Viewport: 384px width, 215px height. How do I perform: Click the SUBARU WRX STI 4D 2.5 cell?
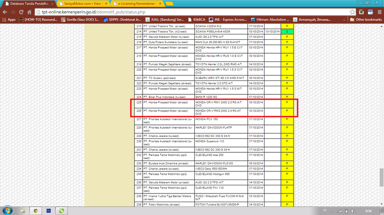[221, 78]
